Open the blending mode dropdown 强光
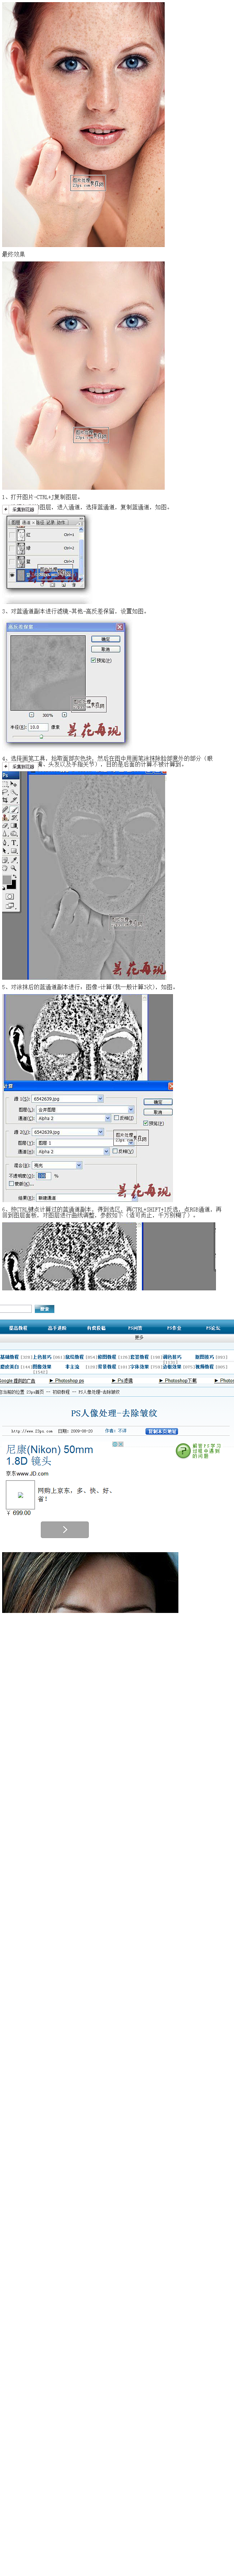Image resolution: width=234 pixels, height=2576 pixels. tap(58, 1165)
